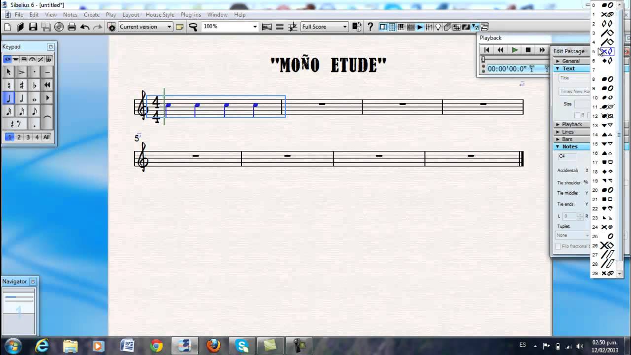Image resolution: width=631 pixels, height=355 pixels.
Task: Move playback line to the start
Action: click(487, 50)
